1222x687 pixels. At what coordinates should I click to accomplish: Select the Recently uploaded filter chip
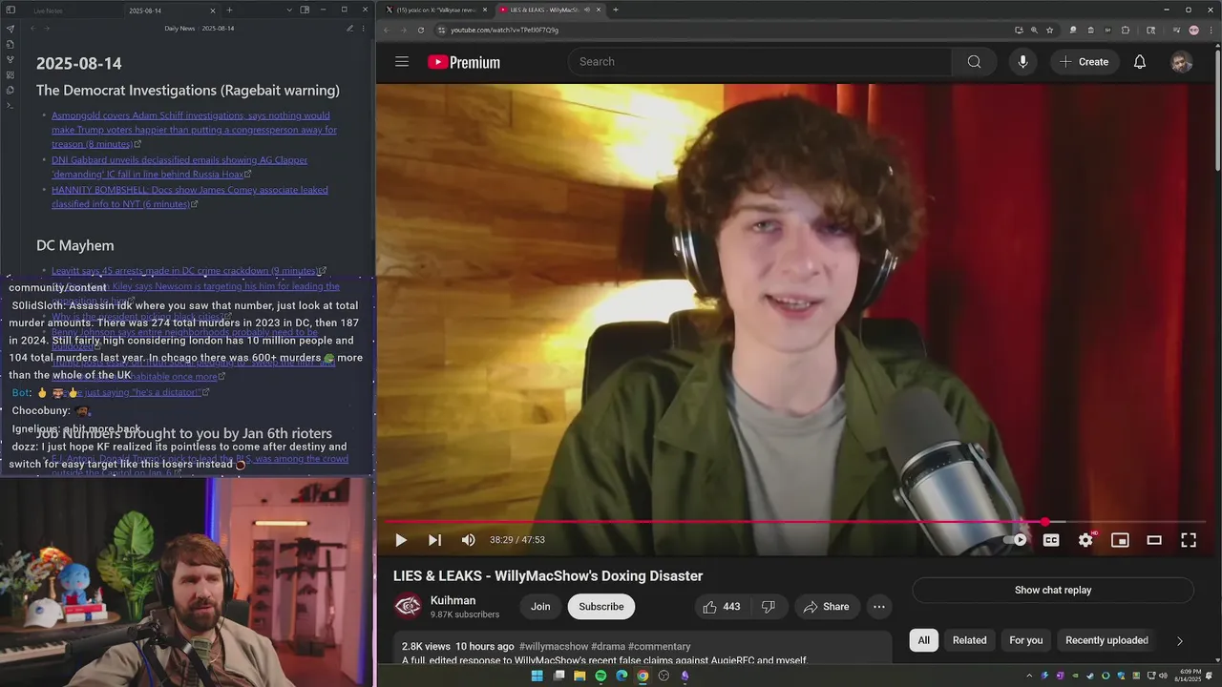tap(1106, 640)
